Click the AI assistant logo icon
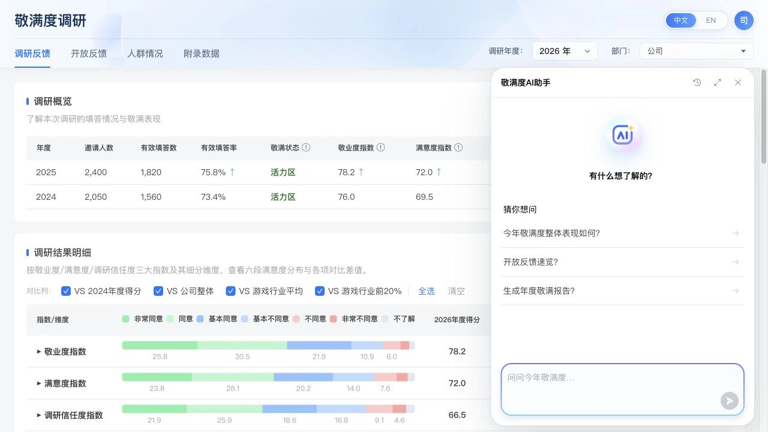The width and height of the screenshot is (768, 432). 622,135
